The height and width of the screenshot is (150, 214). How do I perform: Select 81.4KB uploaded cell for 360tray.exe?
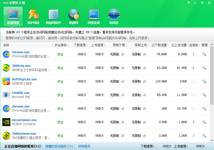pos(182,68)
